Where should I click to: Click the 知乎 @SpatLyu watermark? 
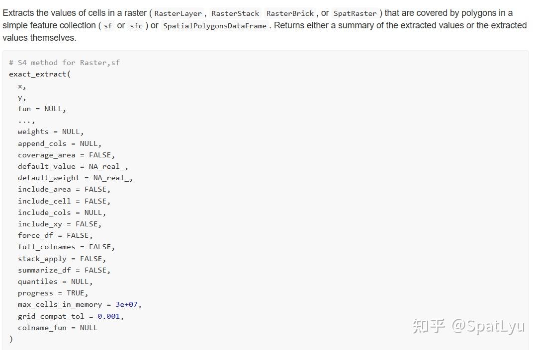[x=468, y=326]
